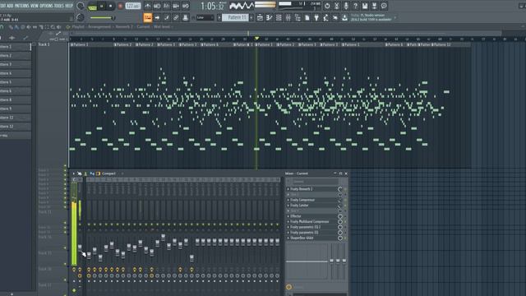Screen dimensions: 526x296
Task: Click the 1:05:32 time display
Action: pyautogui.click(x=212, y=6)
